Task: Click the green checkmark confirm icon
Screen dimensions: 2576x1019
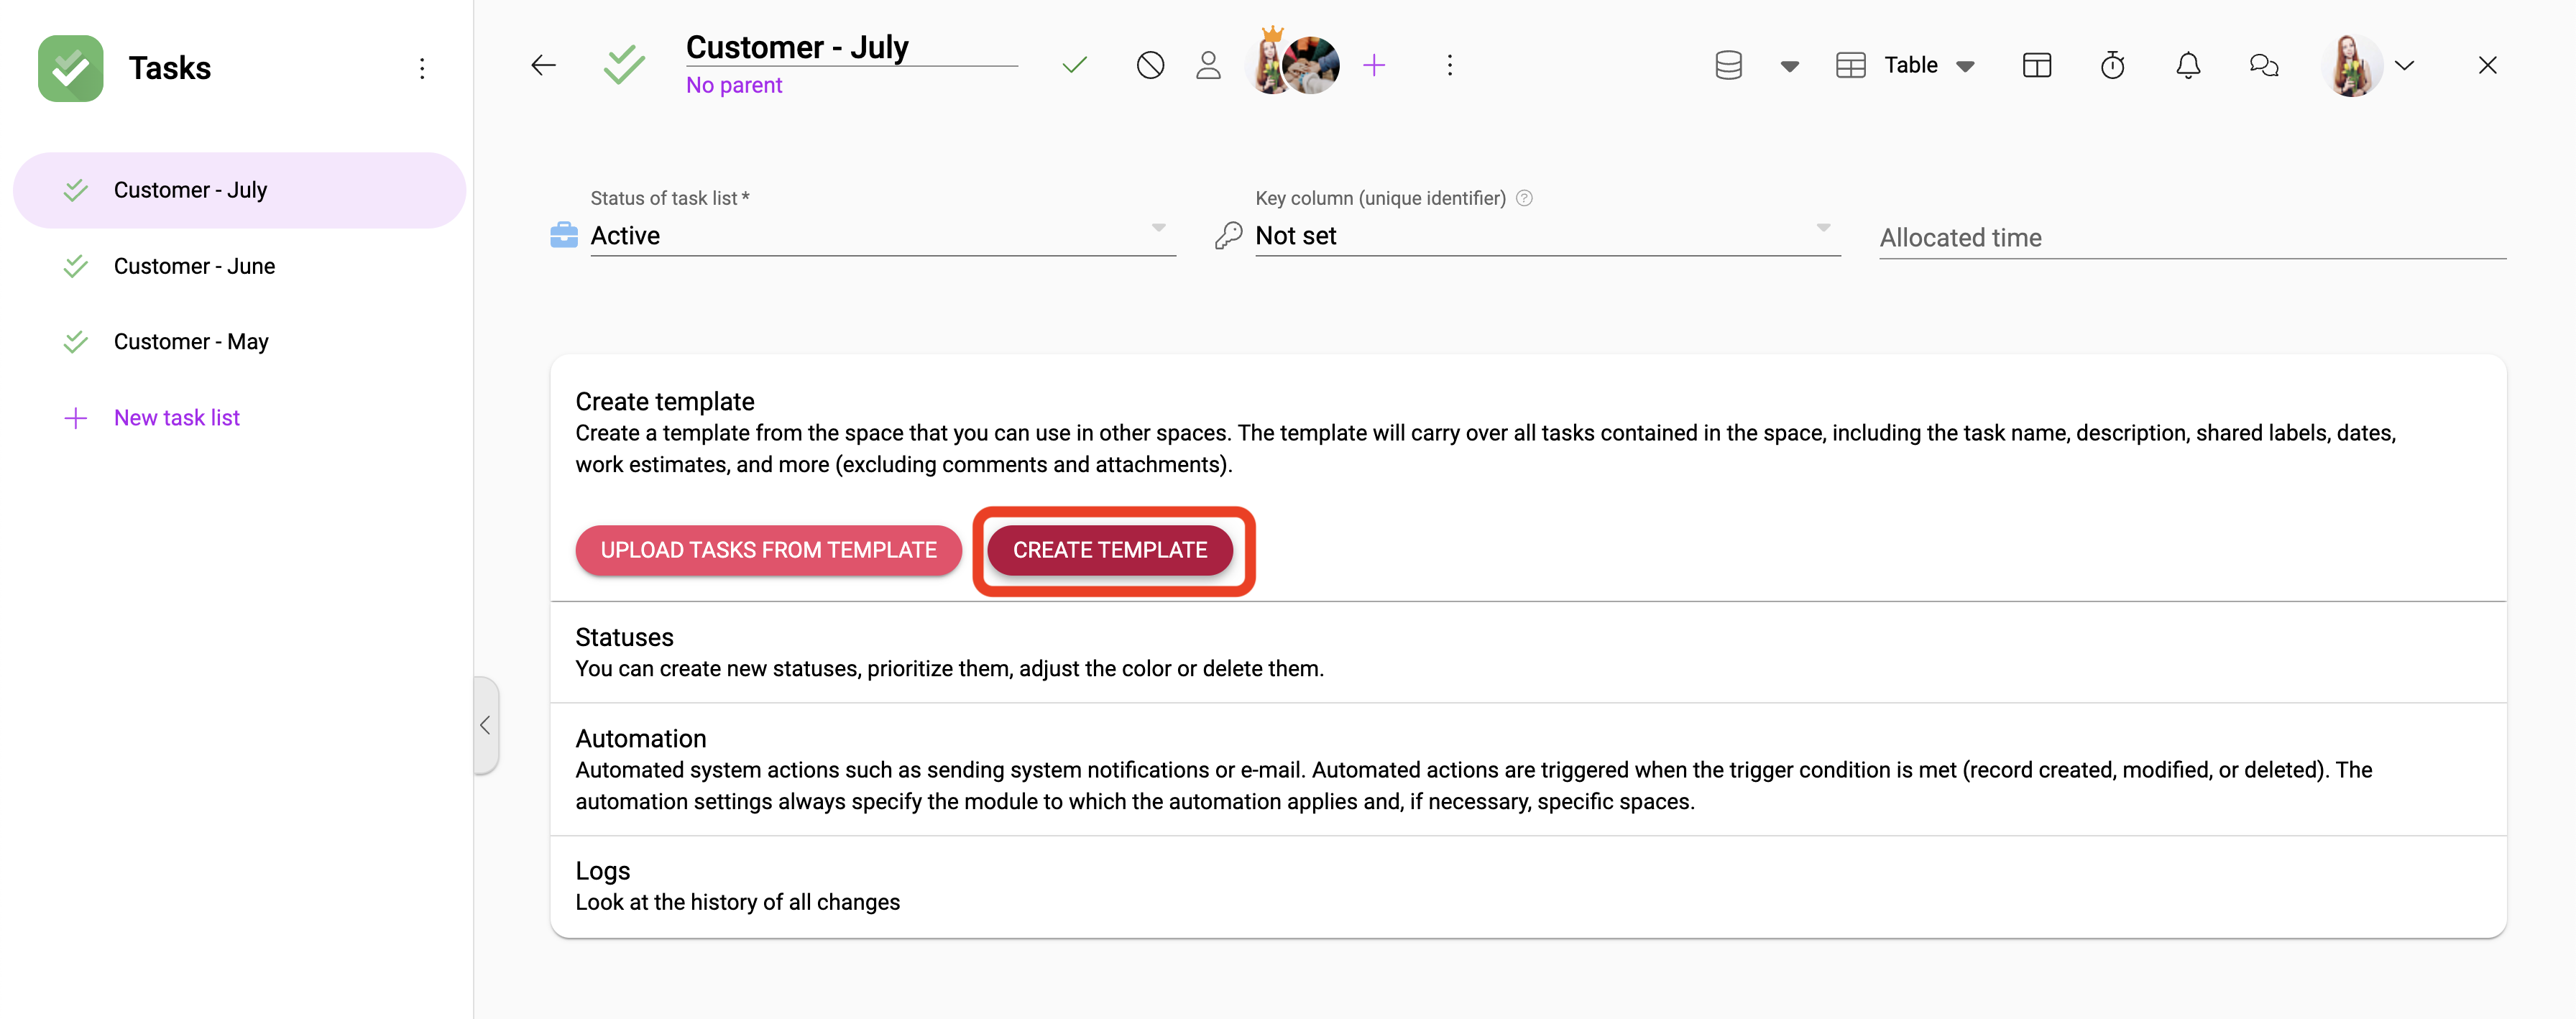Action: coord(1074,66)
